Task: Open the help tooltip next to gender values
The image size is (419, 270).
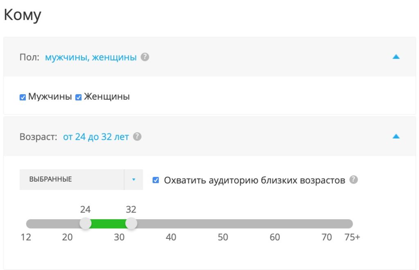Action: point(144,57)
